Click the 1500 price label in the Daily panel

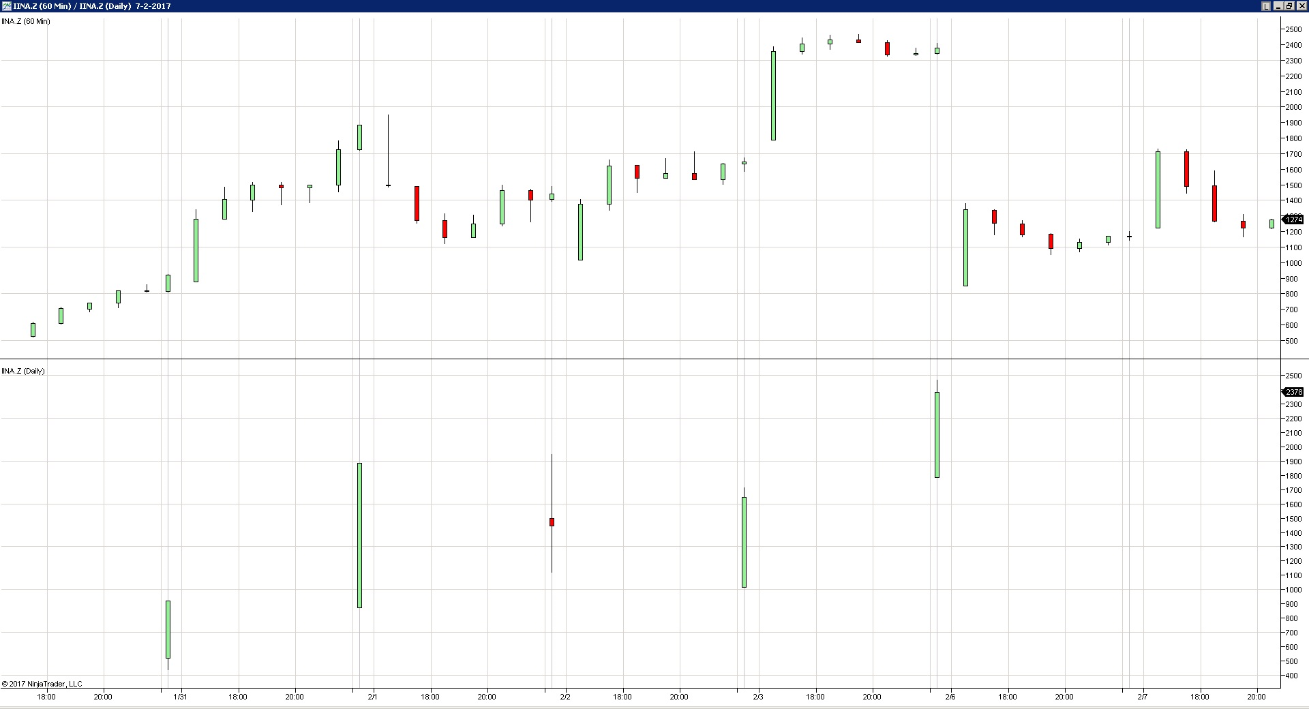[1293, 519]
